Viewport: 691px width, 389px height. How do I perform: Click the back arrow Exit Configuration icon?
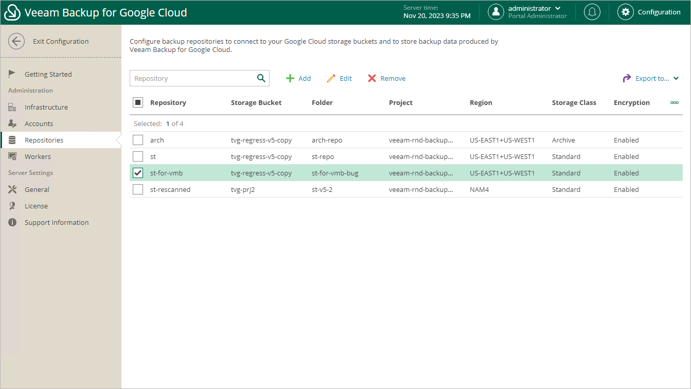(x=16, y=42)
